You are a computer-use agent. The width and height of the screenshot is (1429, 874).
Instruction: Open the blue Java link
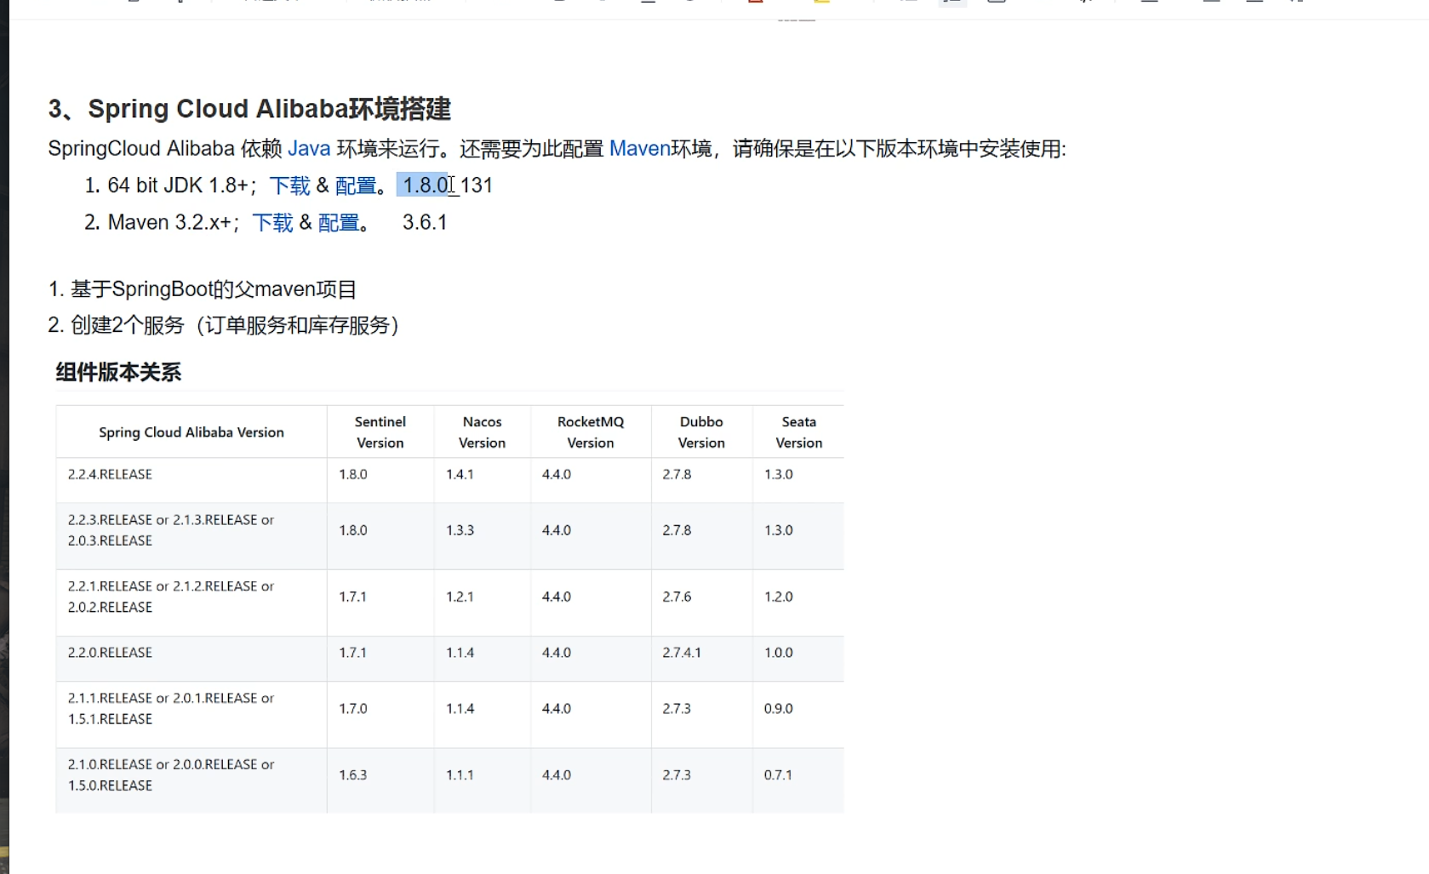[x=309, y=149]
